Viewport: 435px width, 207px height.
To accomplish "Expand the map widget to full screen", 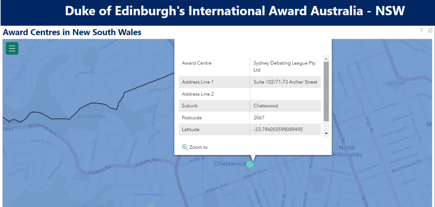I will 430,30.
